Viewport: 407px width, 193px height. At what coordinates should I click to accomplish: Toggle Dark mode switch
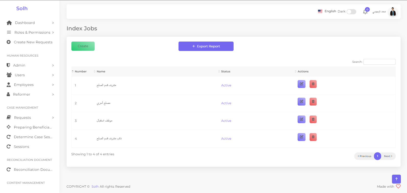[351, 12]
